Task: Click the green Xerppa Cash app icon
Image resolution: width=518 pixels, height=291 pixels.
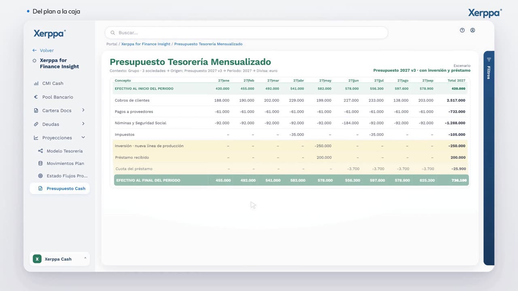Action: 37,259
